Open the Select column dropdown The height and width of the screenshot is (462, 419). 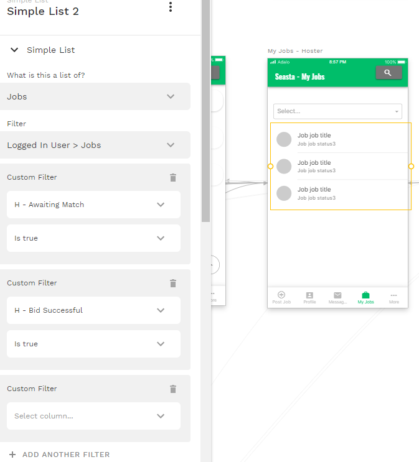(x=93, y=416)
